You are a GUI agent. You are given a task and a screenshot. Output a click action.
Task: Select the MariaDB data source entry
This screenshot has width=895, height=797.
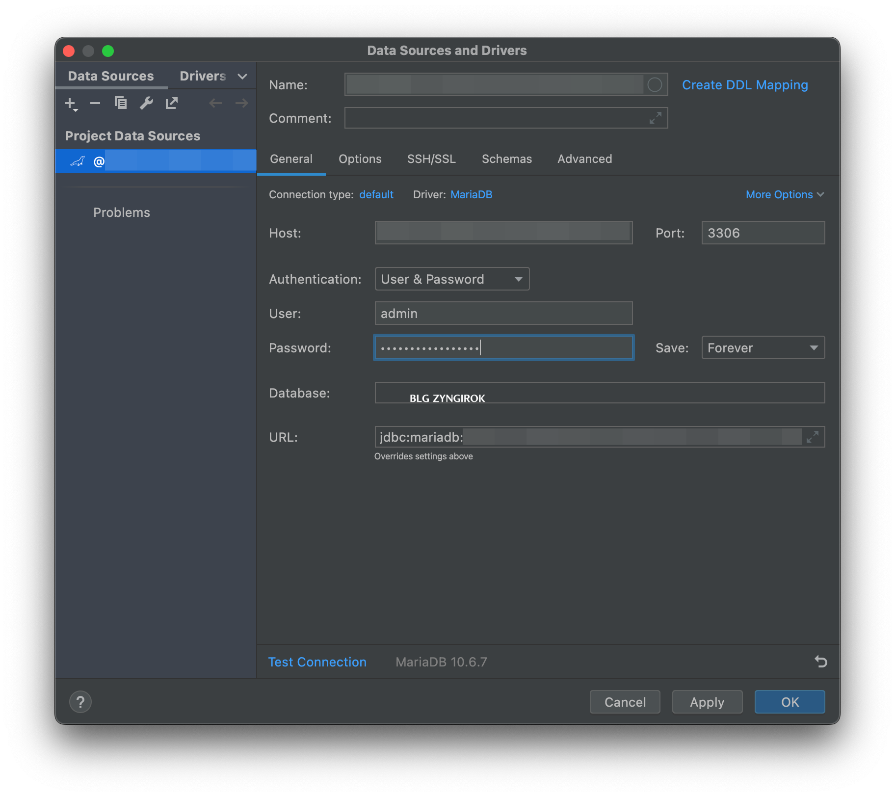click(x=156, y=161)
